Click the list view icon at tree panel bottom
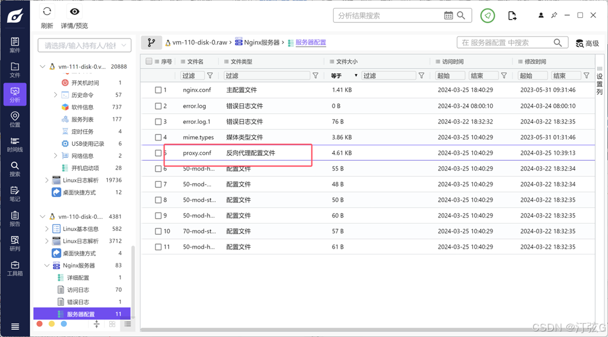This screenshot has height=337, width=608. [128, 324]
